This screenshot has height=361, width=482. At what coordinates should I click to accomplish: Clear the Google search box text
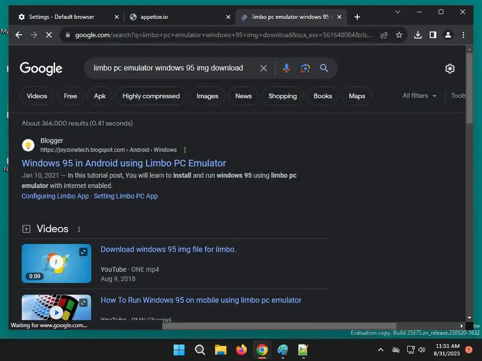(x=264, y=68)
